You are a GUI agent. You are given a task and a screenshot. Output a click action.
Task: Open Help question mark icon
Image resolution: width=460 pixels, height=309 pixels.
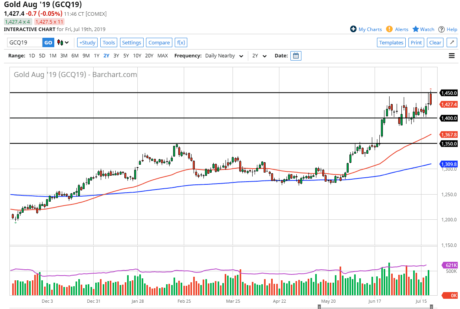(442, 29)
